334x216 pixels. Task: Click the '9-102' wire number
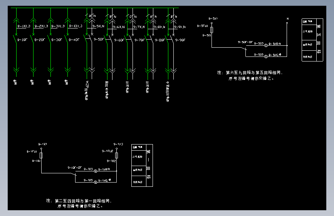pyautogui.click(x=111, y=161)
